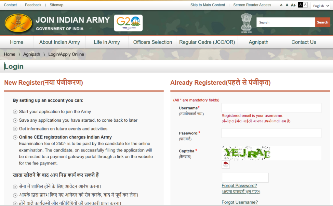
Task: Open the English language selector
Action: [320, 6]
